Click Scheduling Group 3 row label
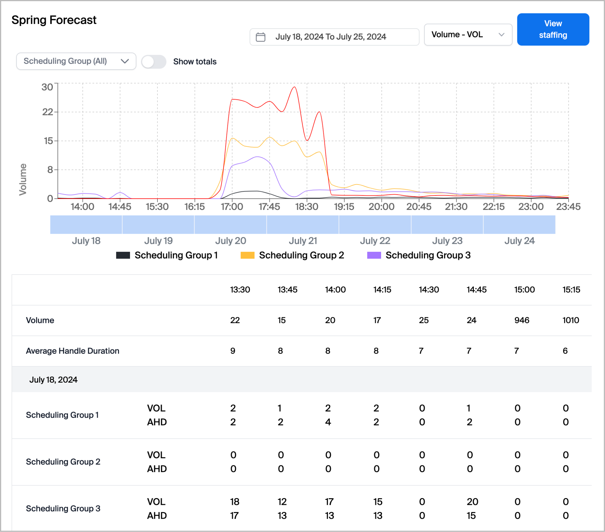This screenshot has height=532, width=605. click(x=63, y=508)
